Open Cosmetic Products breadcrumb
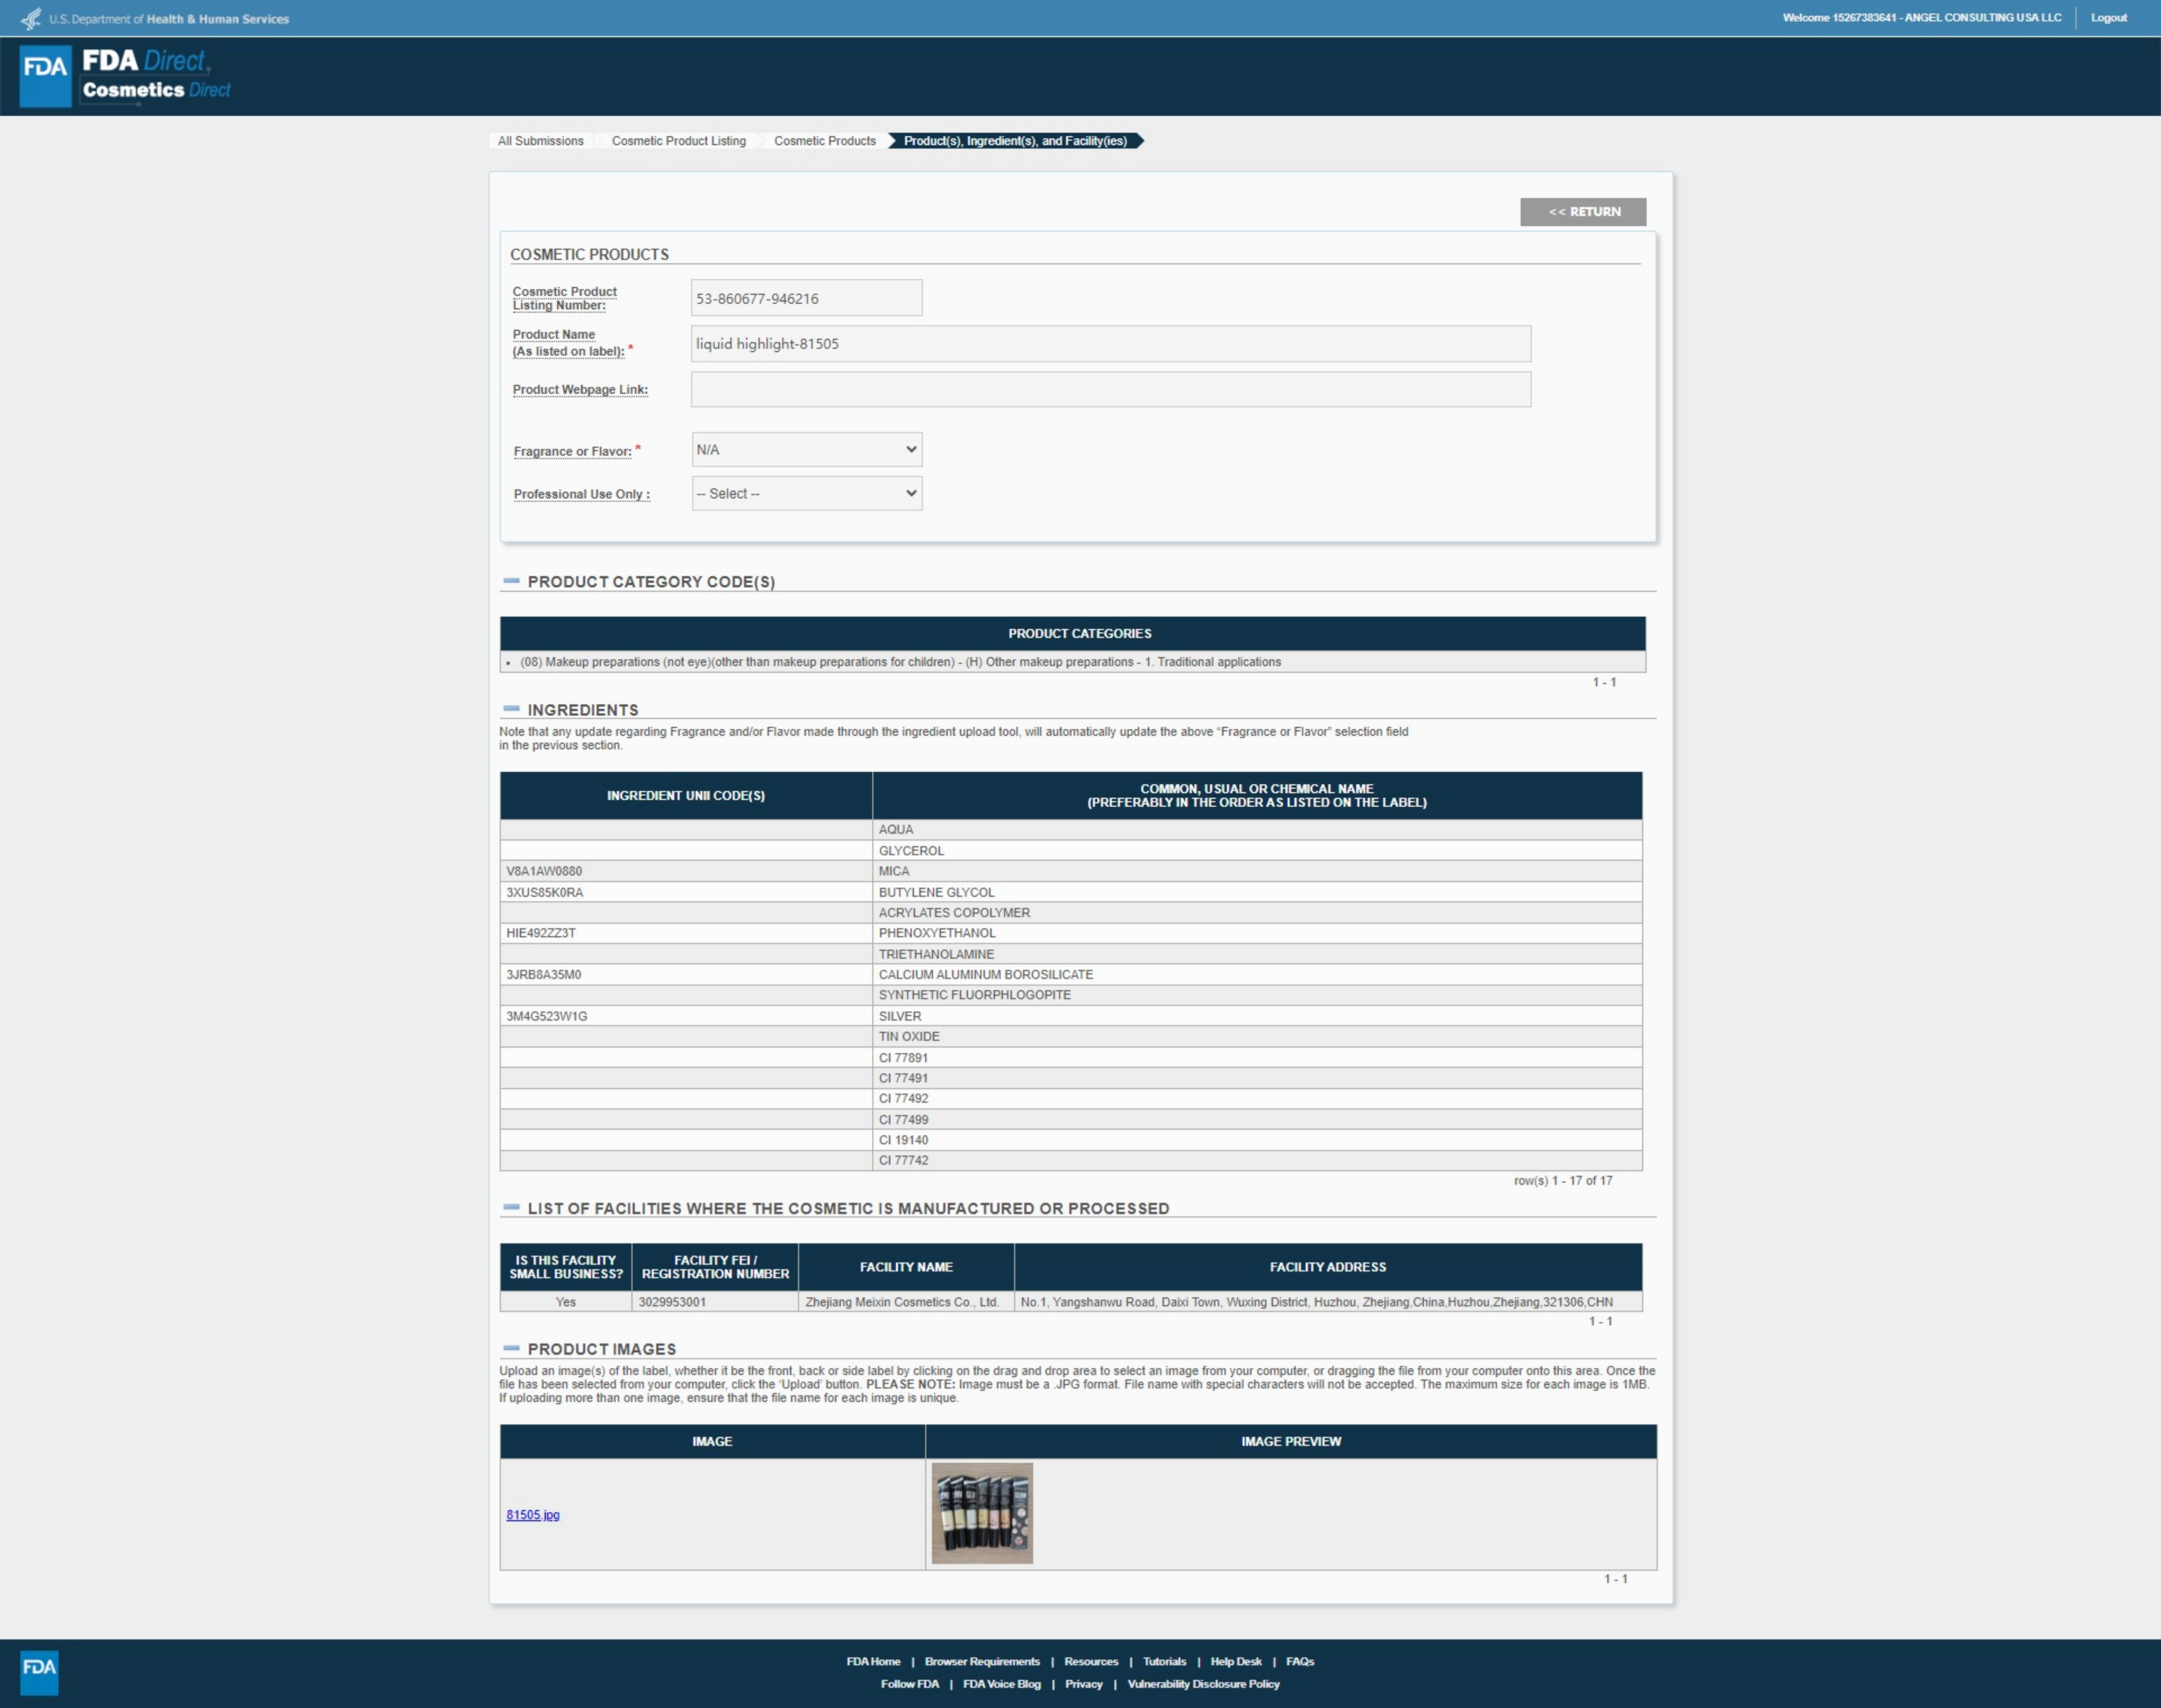 click(x=824, y=141)
